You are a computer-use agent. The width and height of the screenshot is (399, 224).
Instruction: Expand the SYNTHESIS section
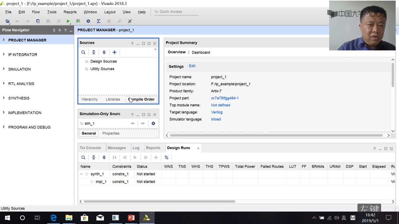pos(4,98)
